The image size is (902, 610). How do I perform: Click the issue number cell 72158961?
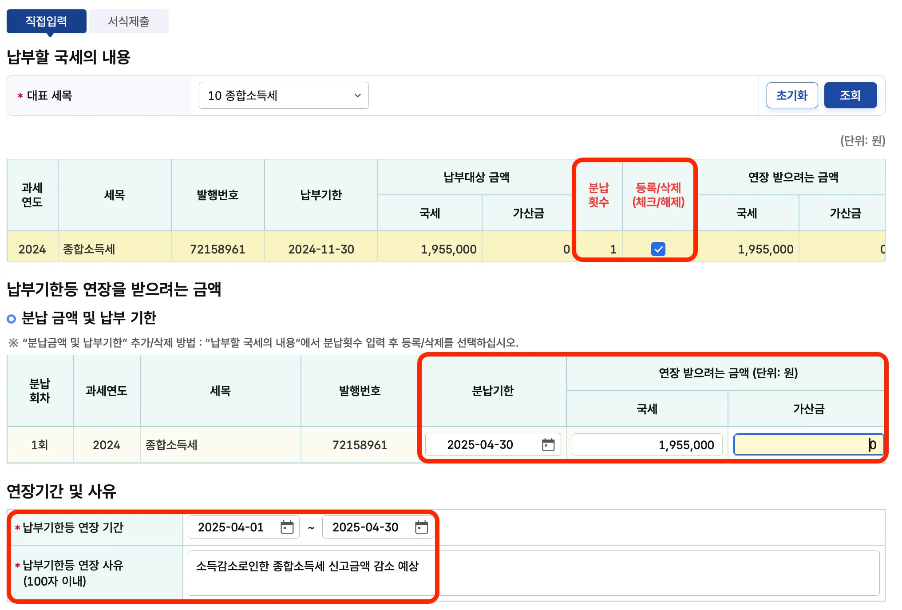point(218,249)
